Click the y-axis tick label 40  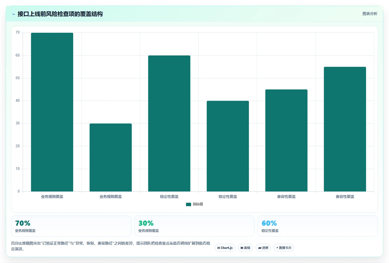pos(18,101)
